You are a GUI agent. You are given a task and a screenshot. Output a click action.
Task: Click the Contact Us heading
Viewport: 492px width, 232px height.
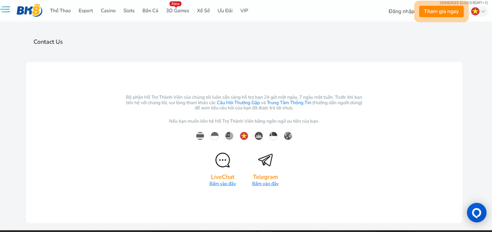[x=48, y=42]
